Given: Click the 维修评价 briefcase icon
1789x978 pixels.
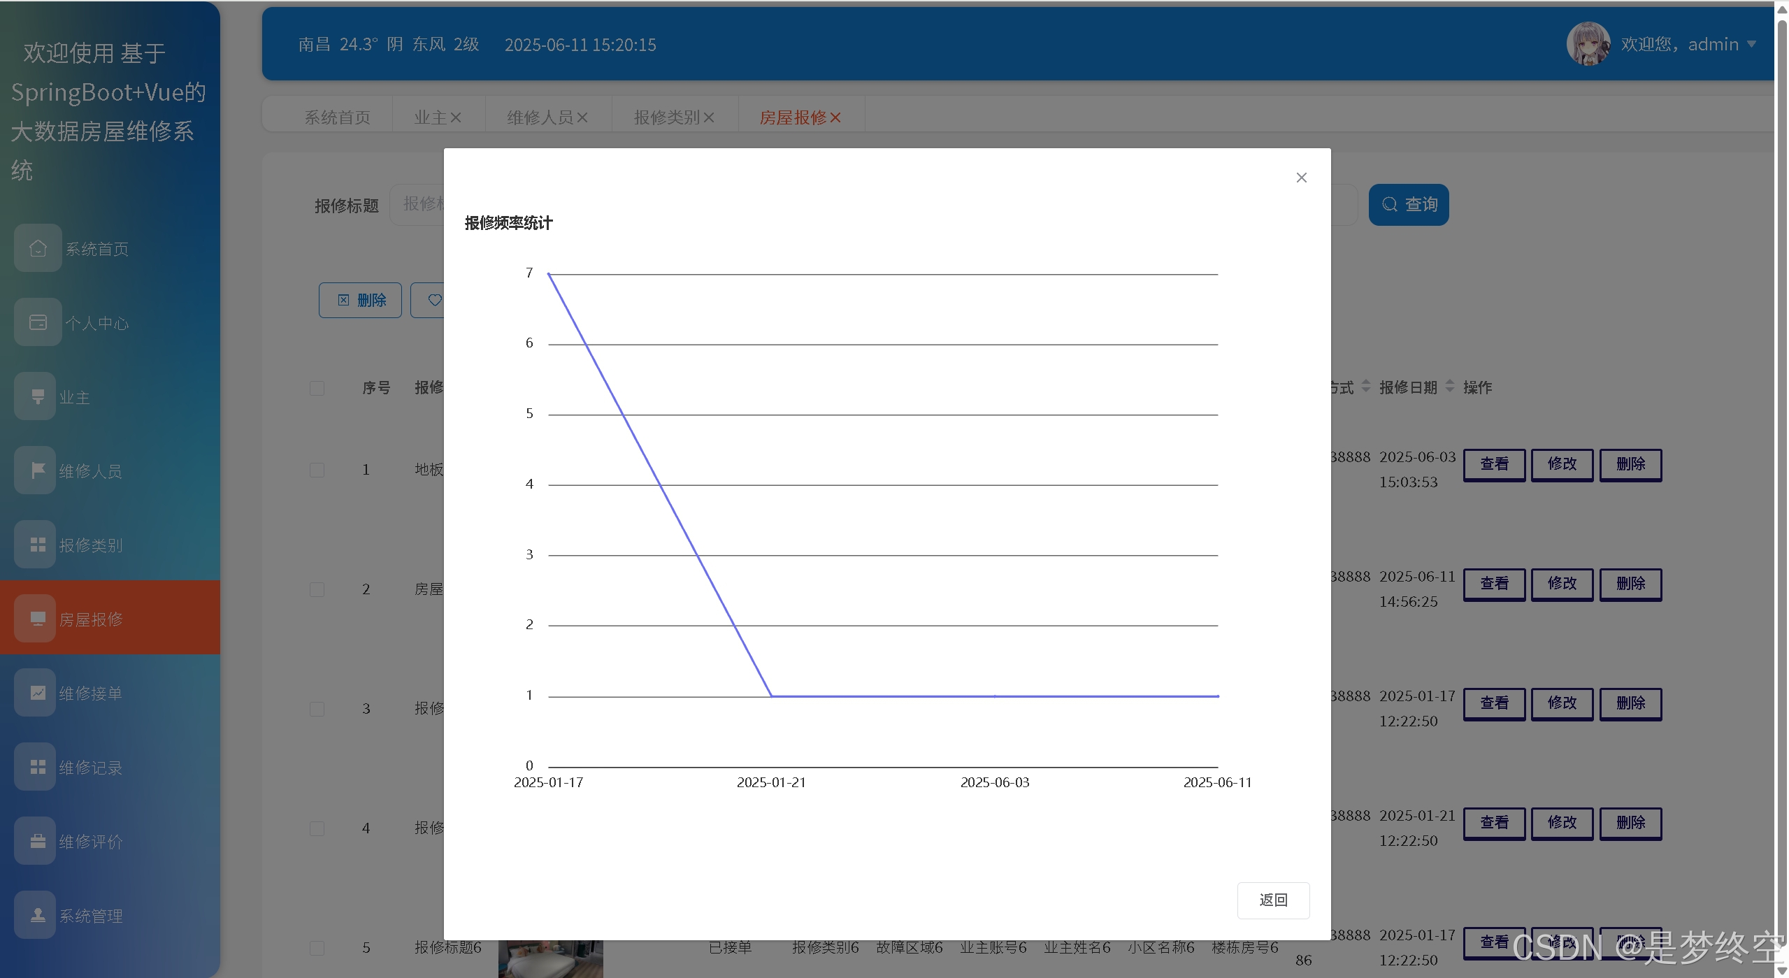Looking at the screenshot, I should [38, 841].
